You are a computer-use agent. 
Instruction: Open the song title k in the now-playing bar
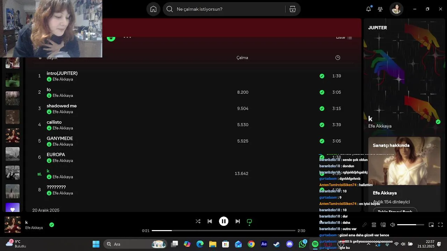(27, 222)
